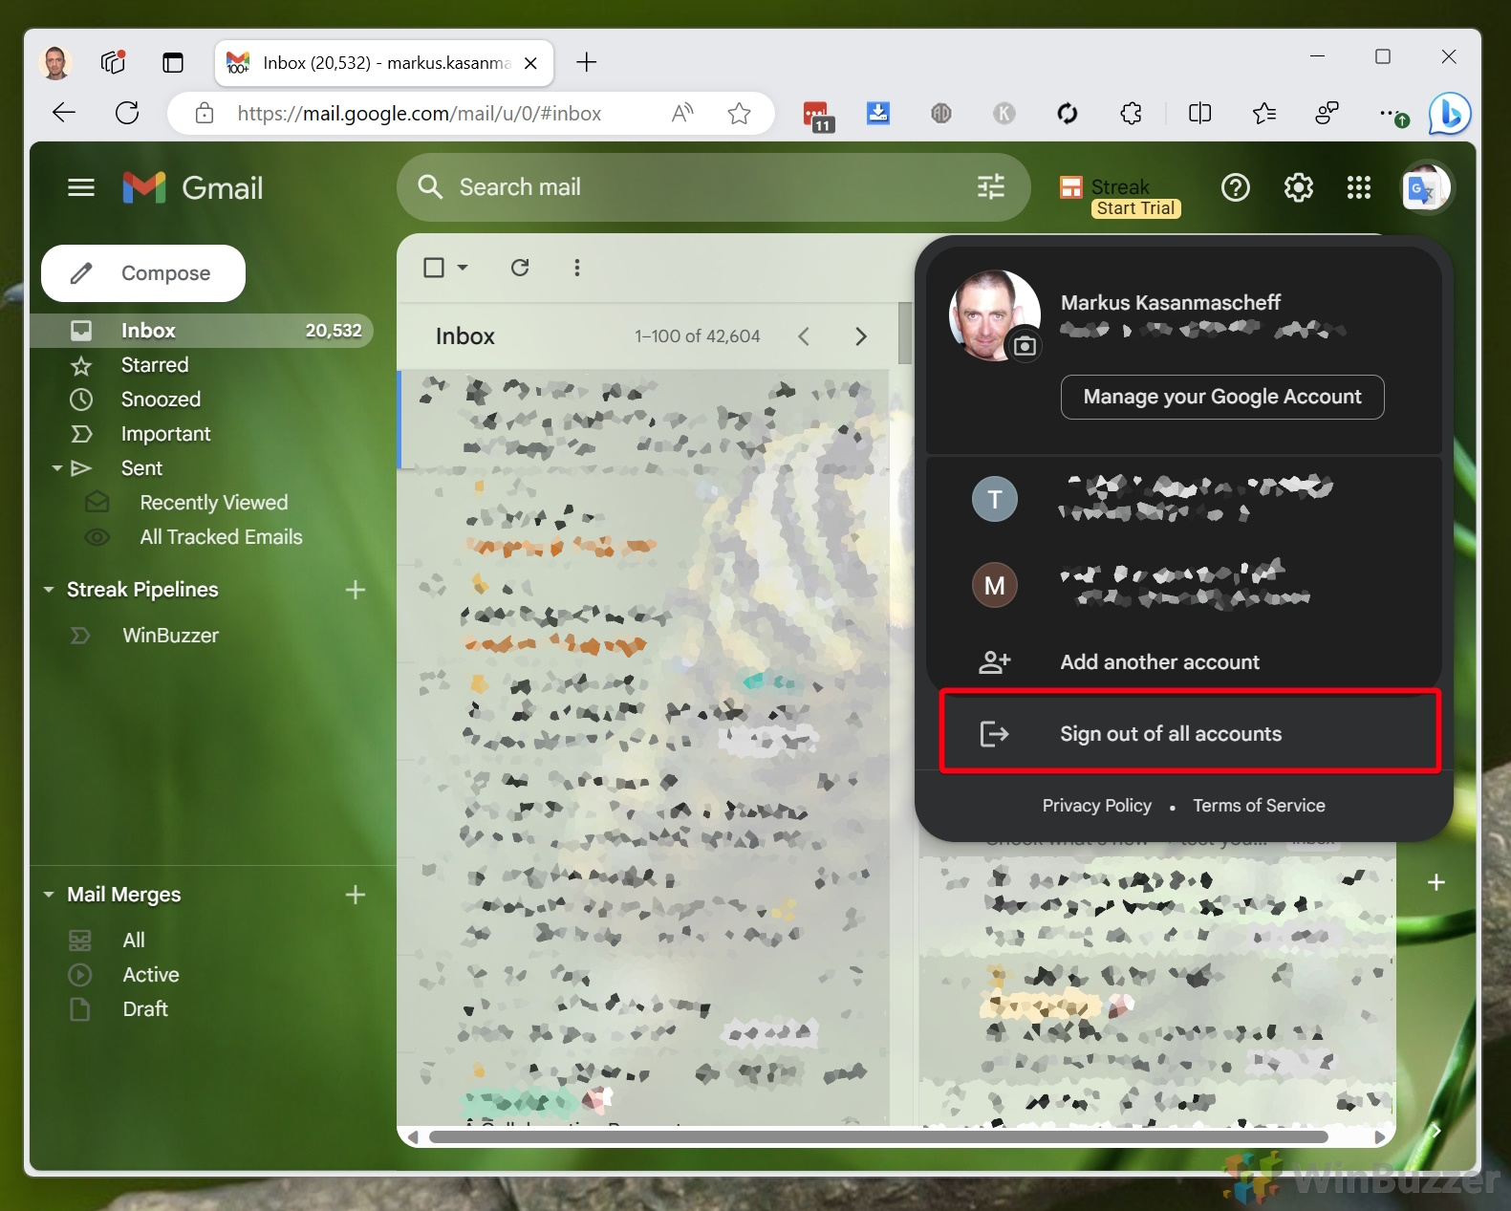This screenshot has height=1211, width=1511.
Task: Open the Inbox folder
Action: tap(202, 331)
